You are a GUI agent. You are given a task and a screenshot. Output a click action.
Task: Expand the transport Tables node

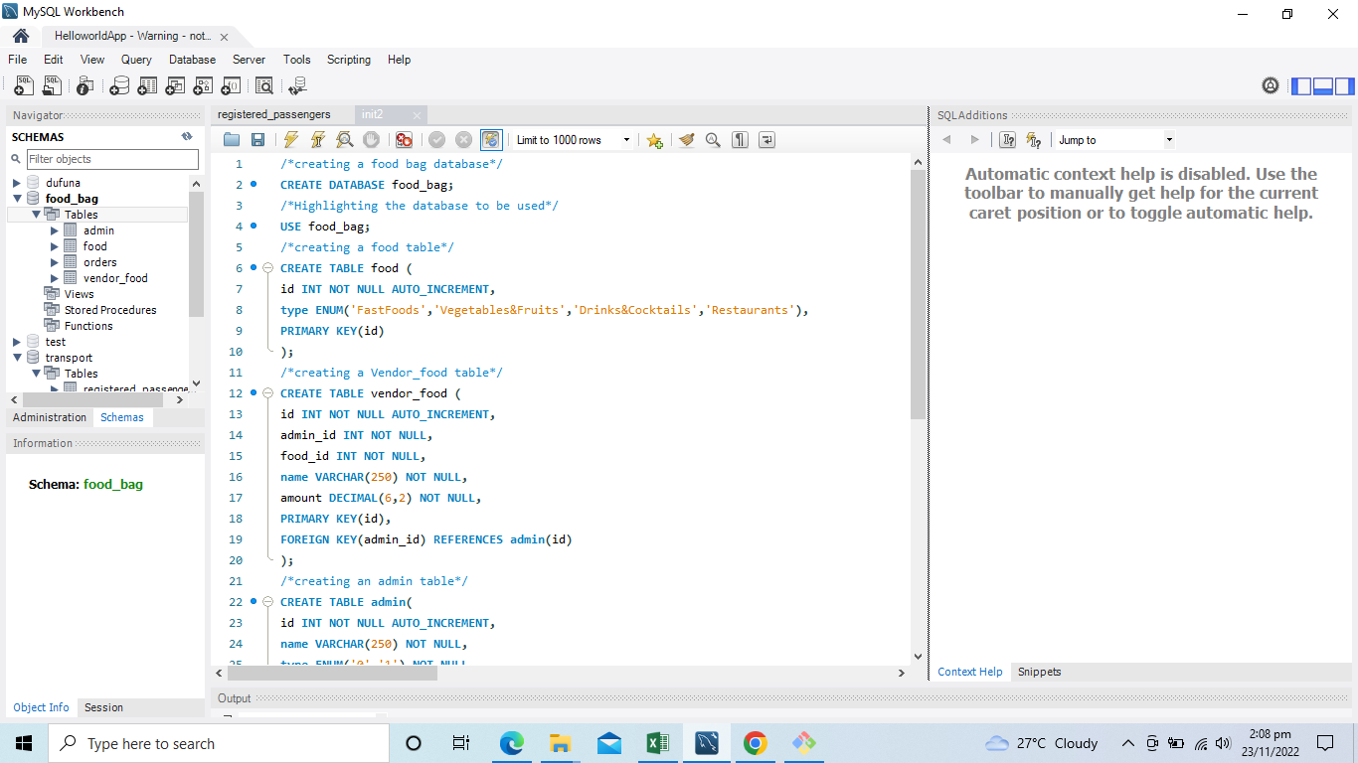[x=37, y=373]
